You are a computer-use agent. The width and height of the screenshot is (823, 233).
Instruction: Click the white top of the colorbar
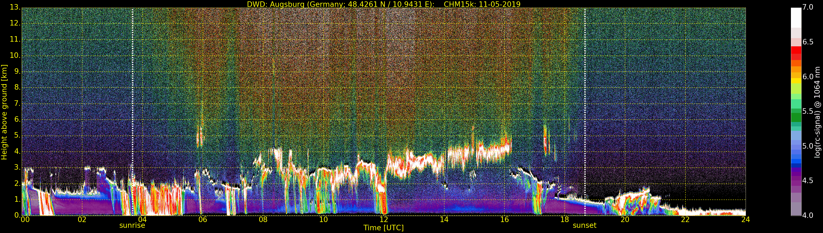pos(796,18)
